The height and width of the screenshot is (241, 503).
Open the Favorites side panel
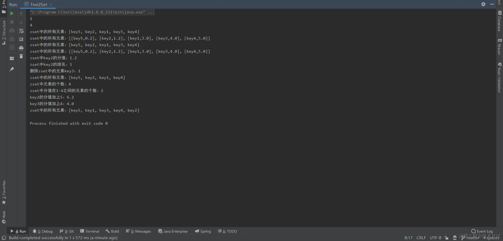point(4,193)
